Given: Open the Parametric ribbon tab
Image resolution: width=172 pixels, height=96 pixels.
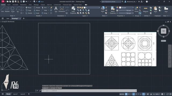Looking at the screenshot, I should (x=23, y=5).
